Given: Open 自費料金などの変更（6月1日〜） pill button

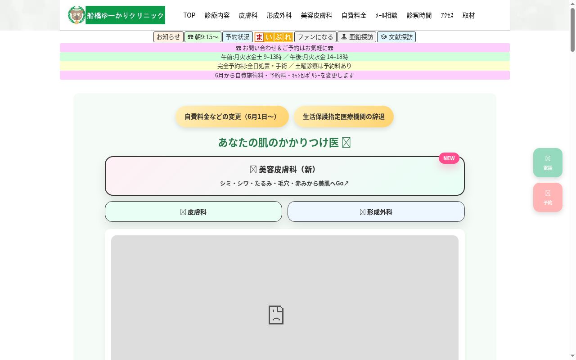Looking at the screenshot, I should coord(232,117).
